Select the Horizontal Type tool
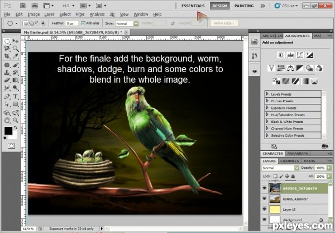The width and height of the screenshot is (335, 233). (x=16, y=97)
